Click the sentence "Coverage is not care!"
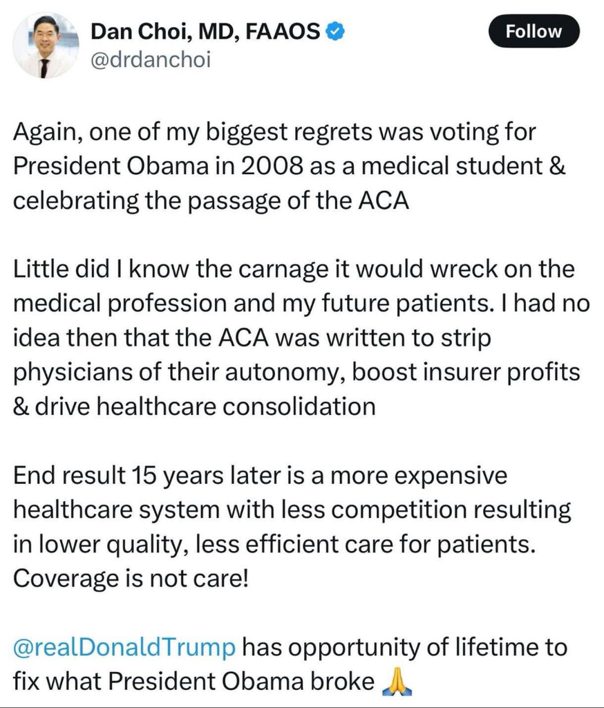Image resolution: width=604 pixels, height=708 pixels. pyautogui.click(x=130, y=579)
